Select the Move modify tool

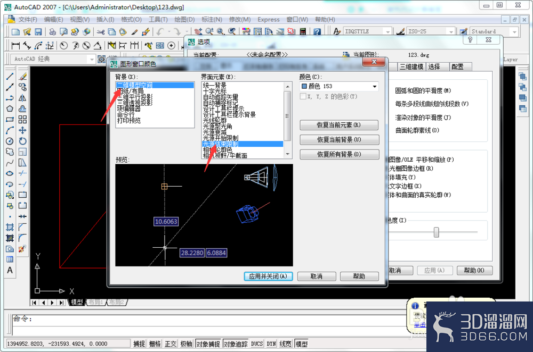click(x=22, y=130)
